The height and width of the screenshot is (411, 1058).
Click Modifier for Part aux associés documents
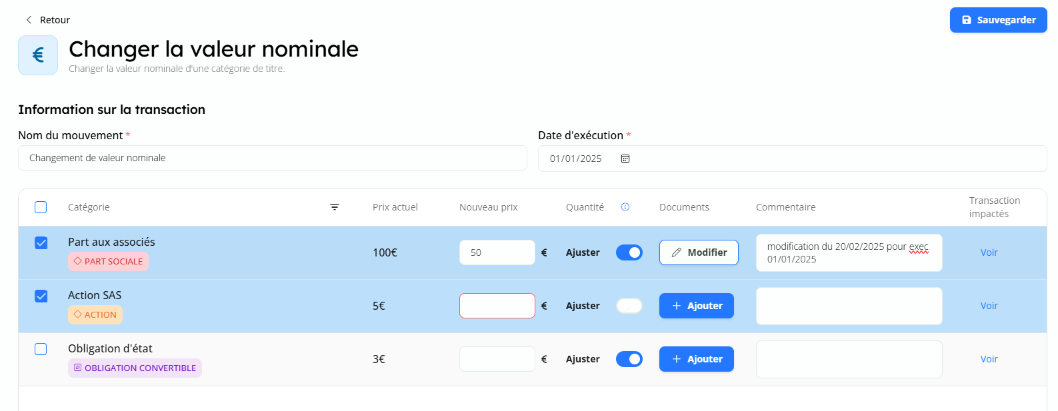(x=699, y=252)
